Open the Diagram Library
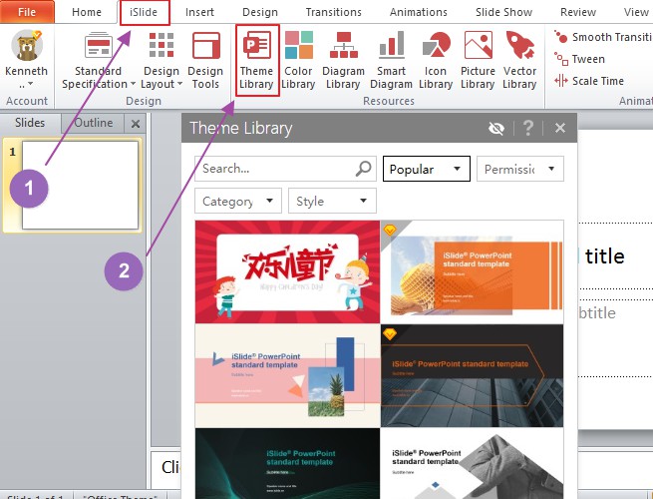 tap(343, 60)
